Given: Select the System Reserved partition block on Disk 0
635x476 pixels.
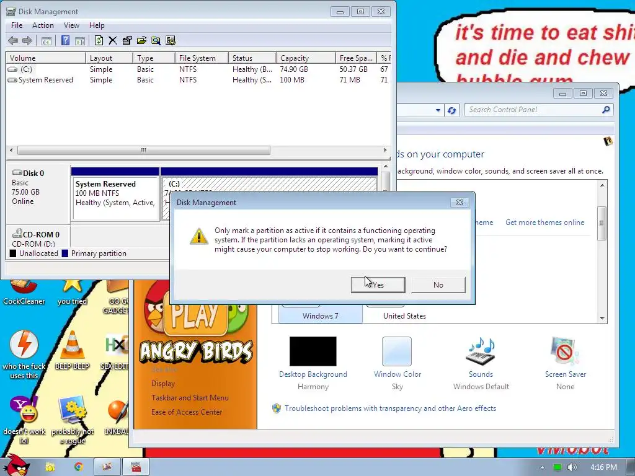Looking at the screenshot, I should (115, 193).
